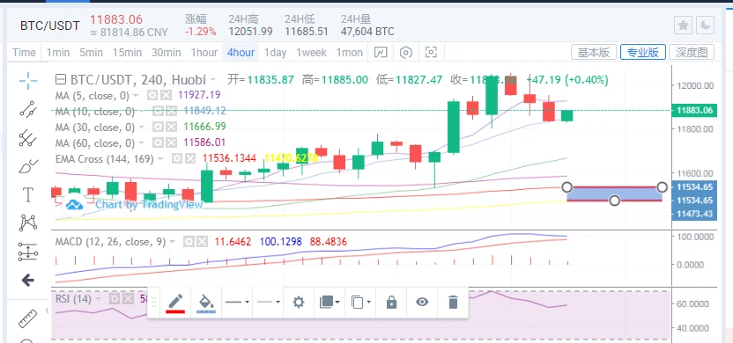The height and width of the screenshot is (343, 733).
Task: Select the trend line drawing tool
Action: [x=28, y=109]
